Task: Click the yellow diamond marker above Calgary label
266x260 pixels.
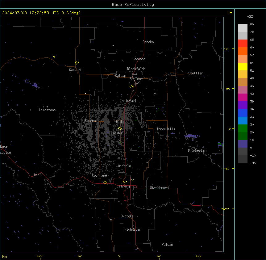Action: pos(125,182)
